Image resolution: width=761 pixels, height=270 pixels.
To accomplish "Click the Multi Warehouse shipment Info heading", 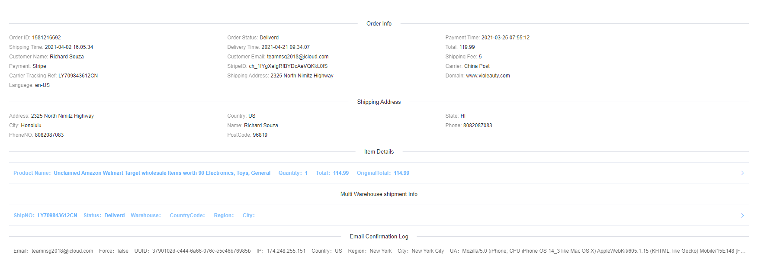I will coord(379,194).
